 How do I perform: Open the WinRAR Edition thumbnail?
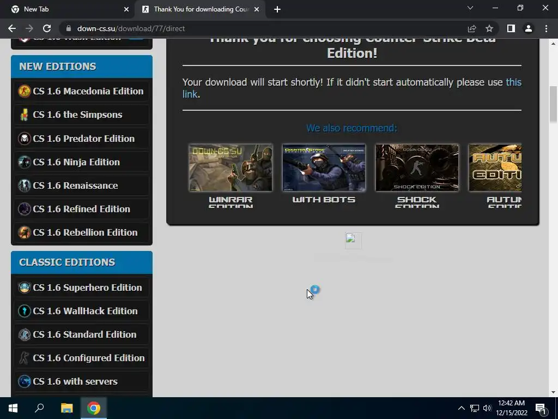[x=231, y=167]
